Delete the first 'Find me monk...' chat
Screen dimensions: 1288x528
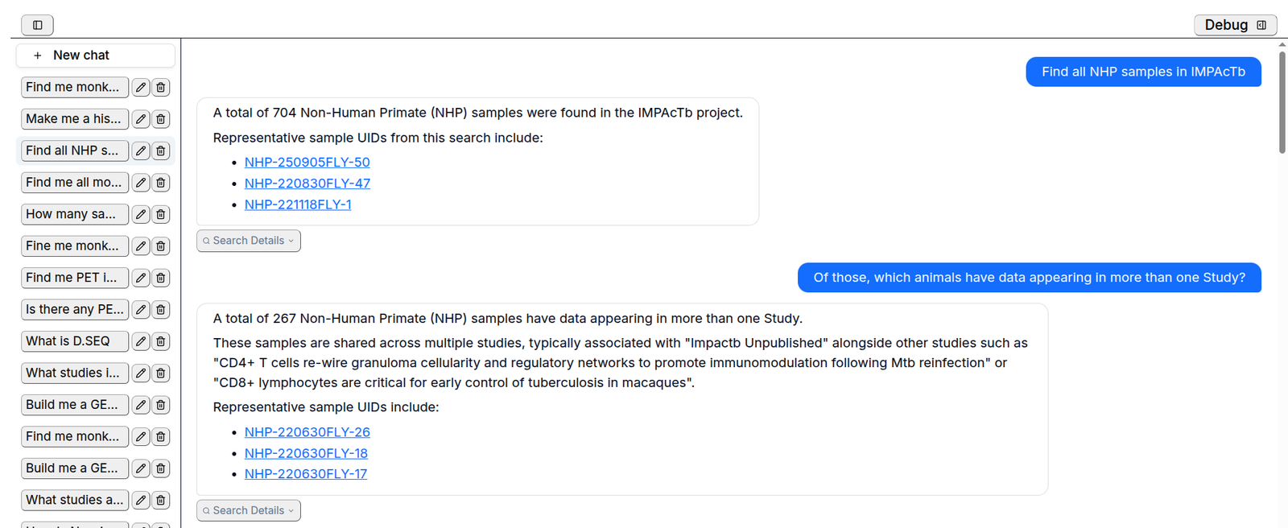click(161, 87)
